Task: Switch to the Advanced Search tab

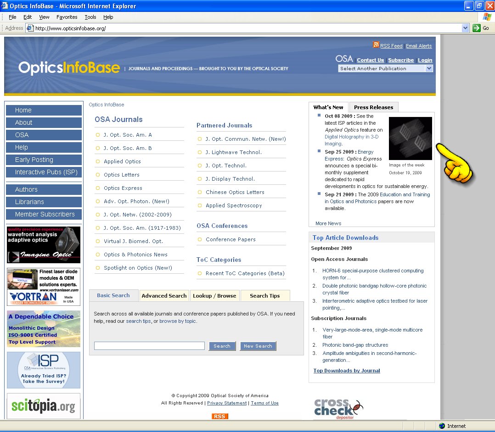Action: point(164,296)
